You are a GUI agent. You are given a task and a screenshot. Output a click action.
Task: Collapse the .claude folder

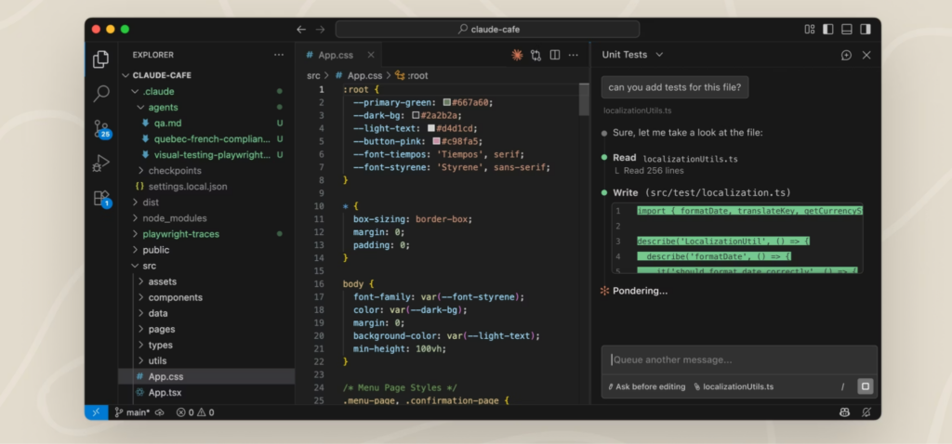[x=158, y=91]
